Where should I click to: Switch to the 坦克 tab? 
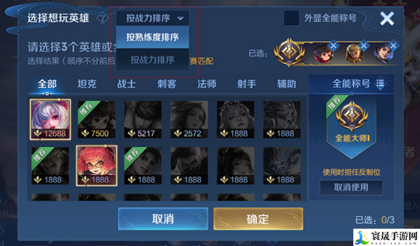coord(87,84)
